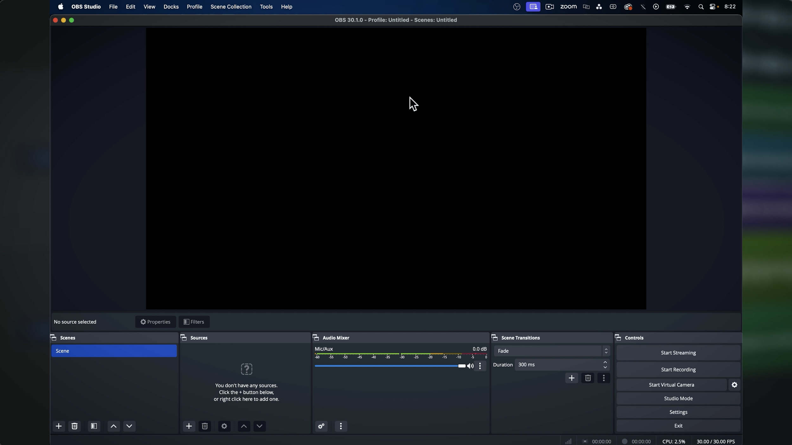Toggle Studio Mode
Screen dimensions: 792x445
tap(678, 398)
